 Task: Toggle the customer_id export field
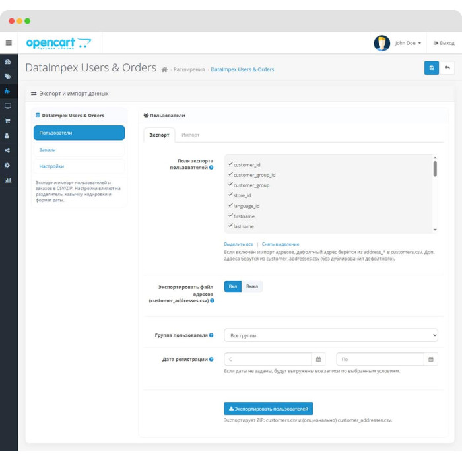click(x=245, y=164)
